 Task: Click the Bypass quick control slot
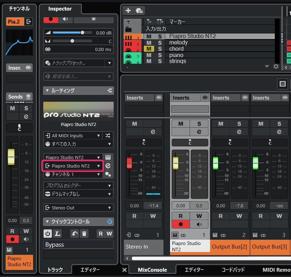point(78,245)
